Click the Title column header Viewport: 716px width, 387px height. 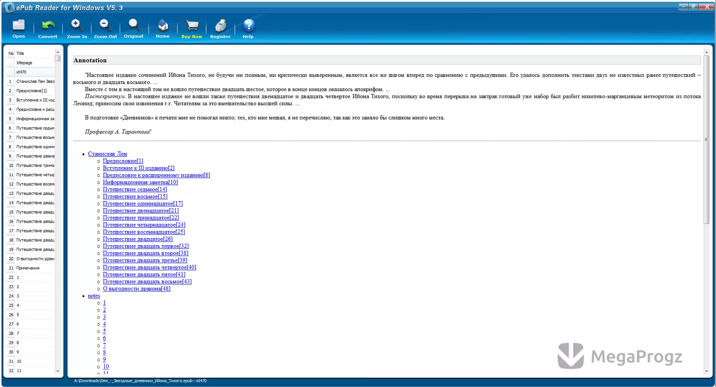(34, 53)
